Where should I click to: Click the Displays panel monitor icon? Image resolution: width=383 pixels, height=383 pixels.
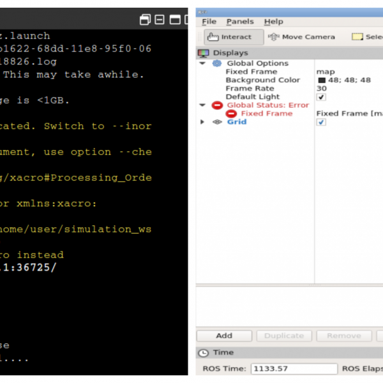(203, 53)
